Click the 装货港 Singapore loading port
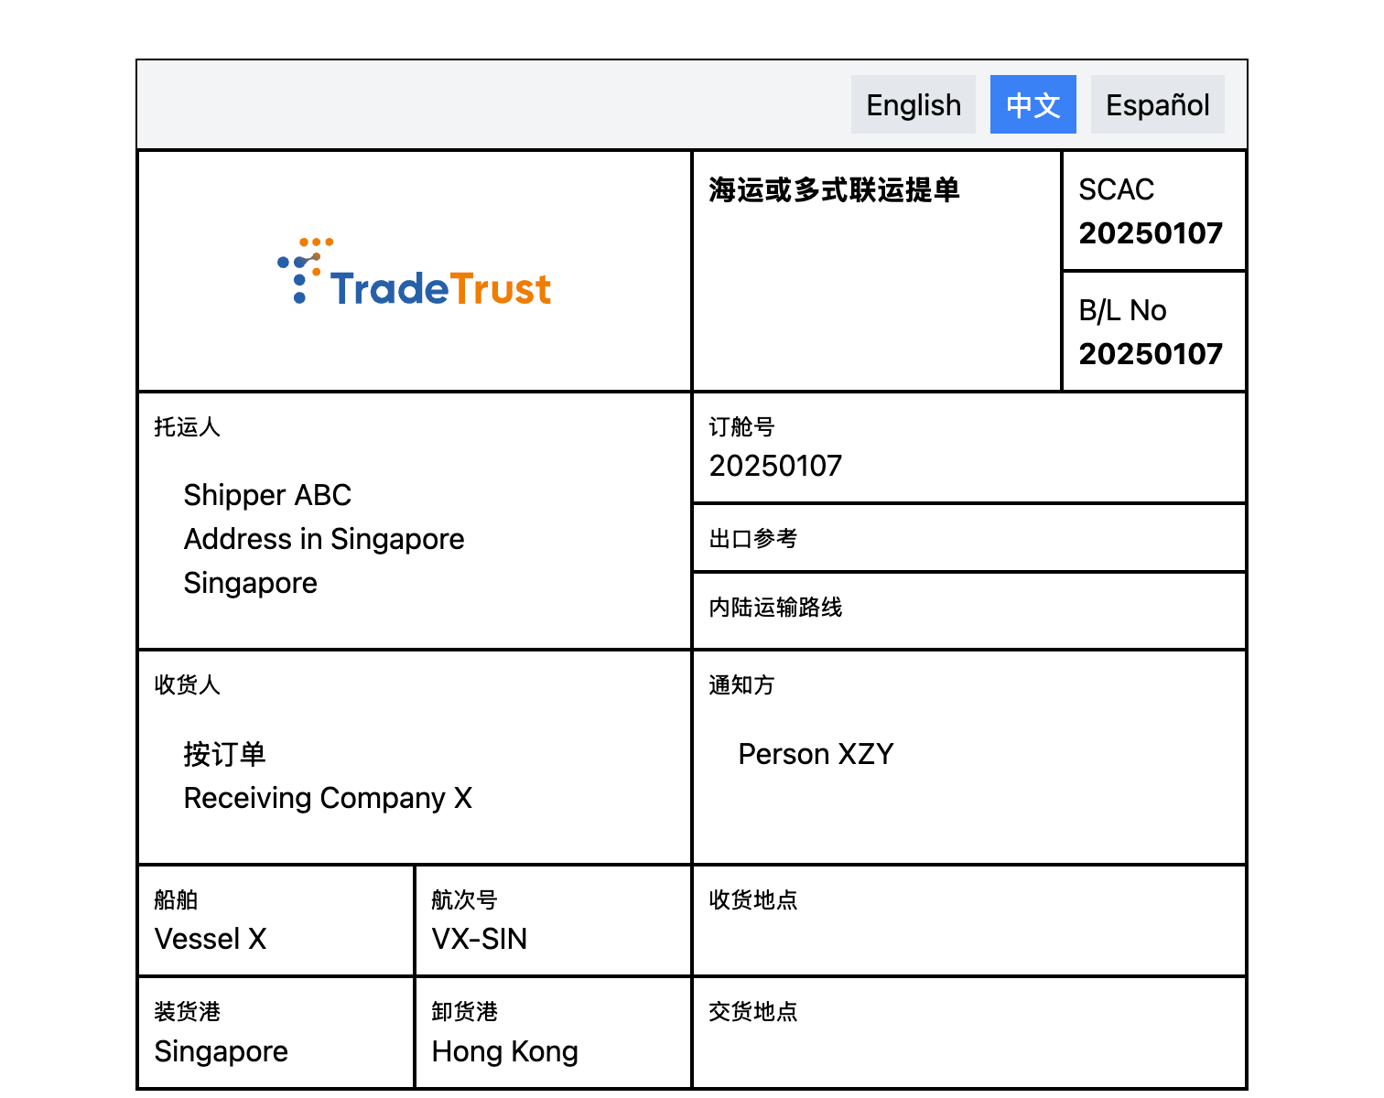 221,1051
